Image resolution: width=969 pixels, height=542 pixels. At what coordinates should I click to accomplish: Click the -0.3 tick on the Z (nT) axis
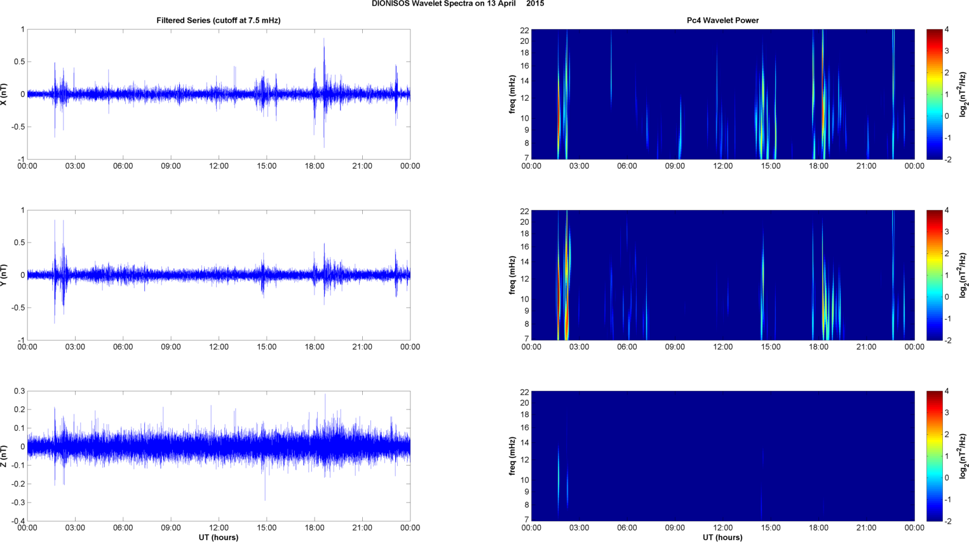[x=18, y=503]
